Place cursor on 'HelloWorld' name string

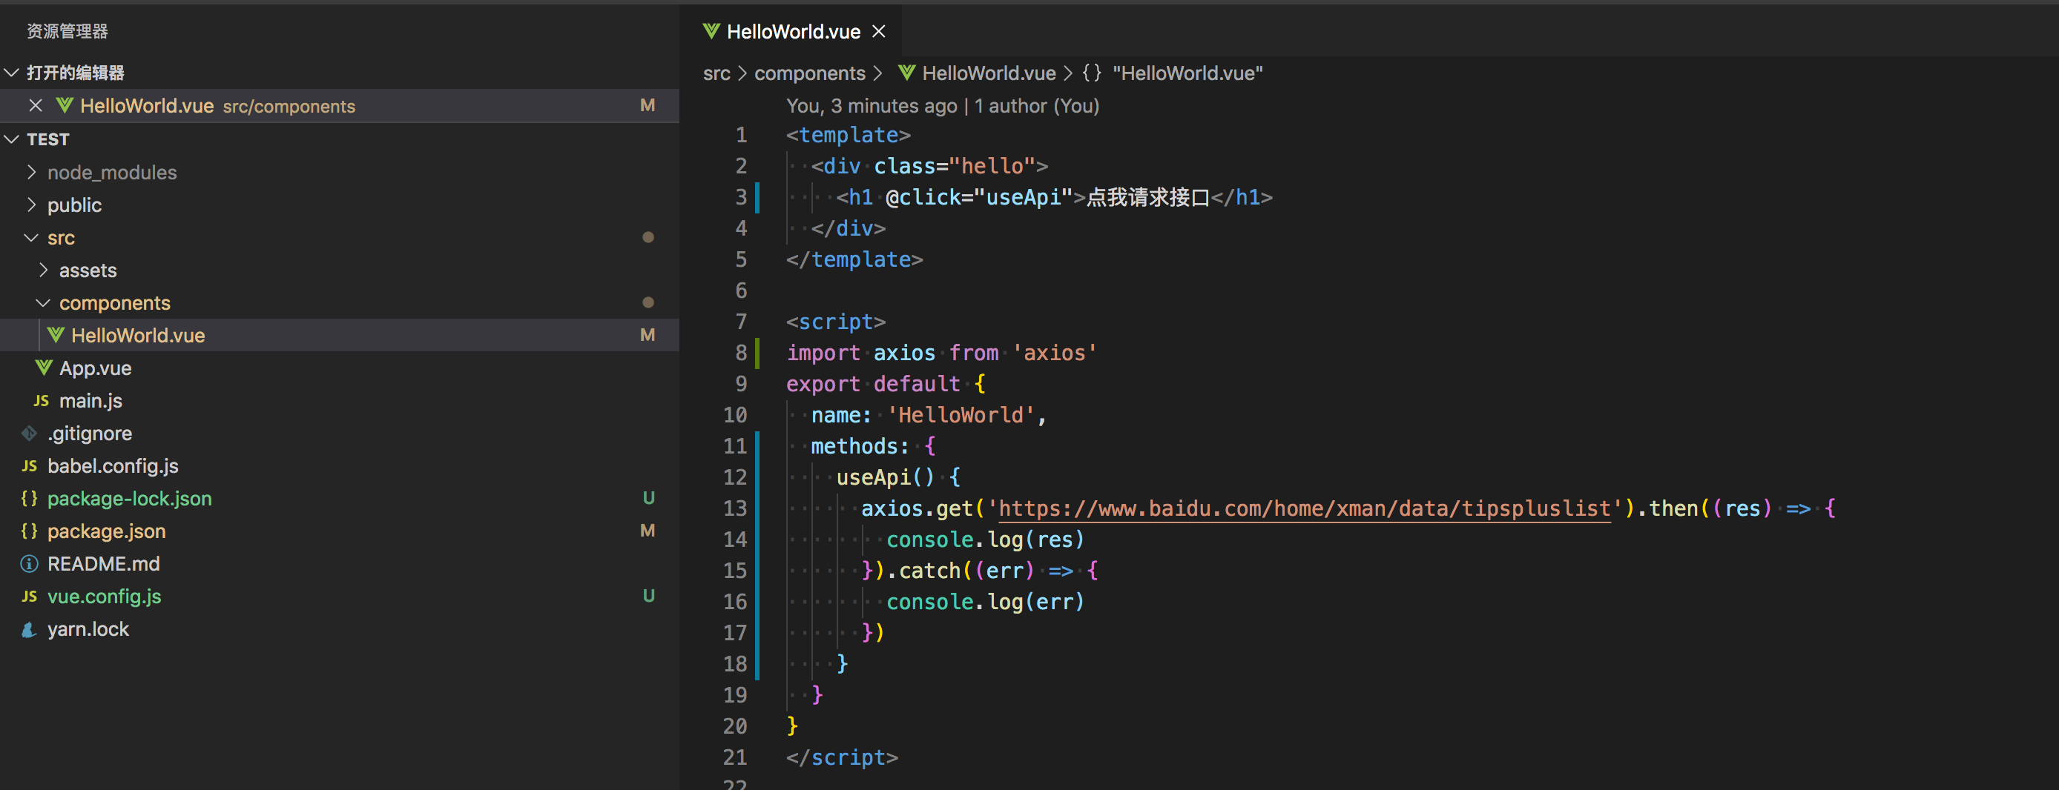(961, 415)
